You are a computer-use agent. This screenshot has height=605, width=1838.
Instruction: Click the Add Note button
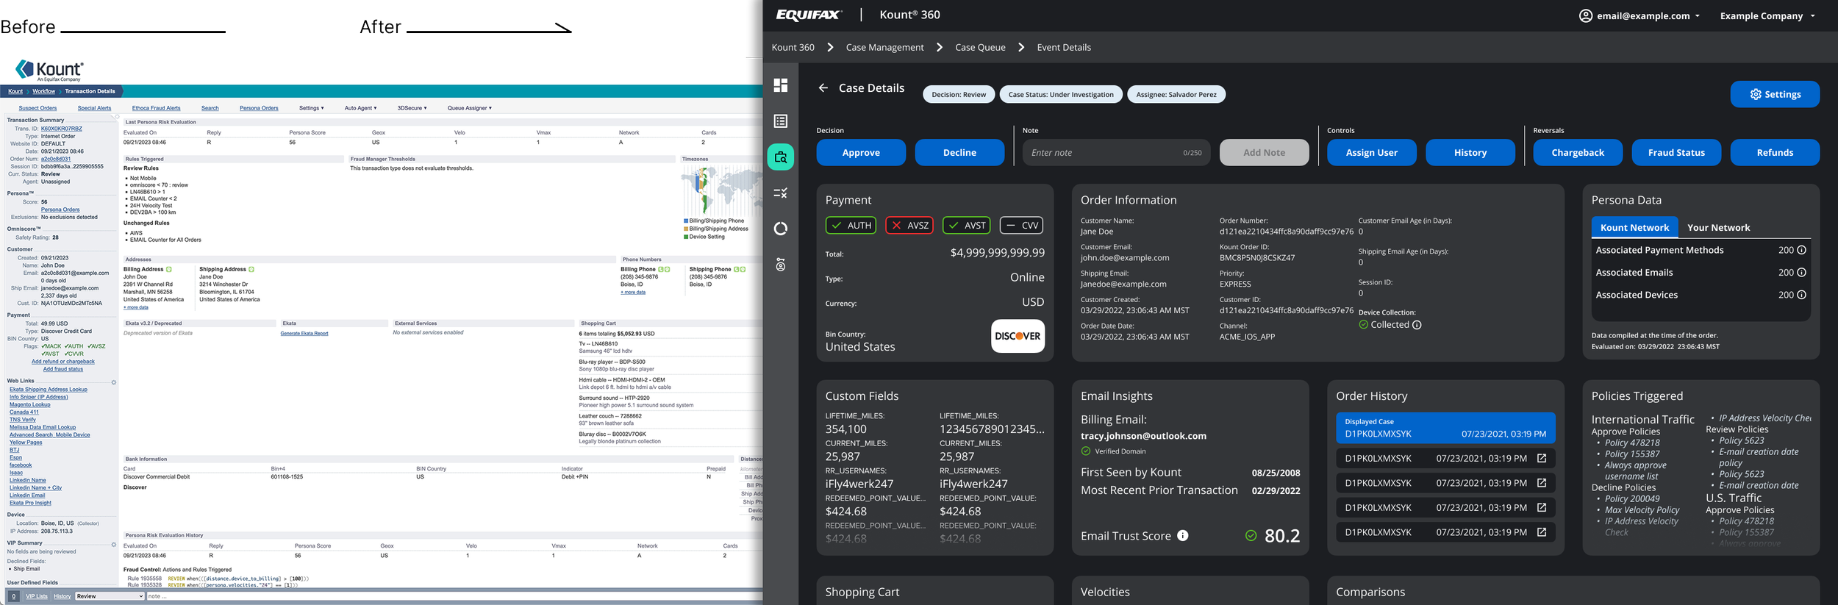[1264, 152]
